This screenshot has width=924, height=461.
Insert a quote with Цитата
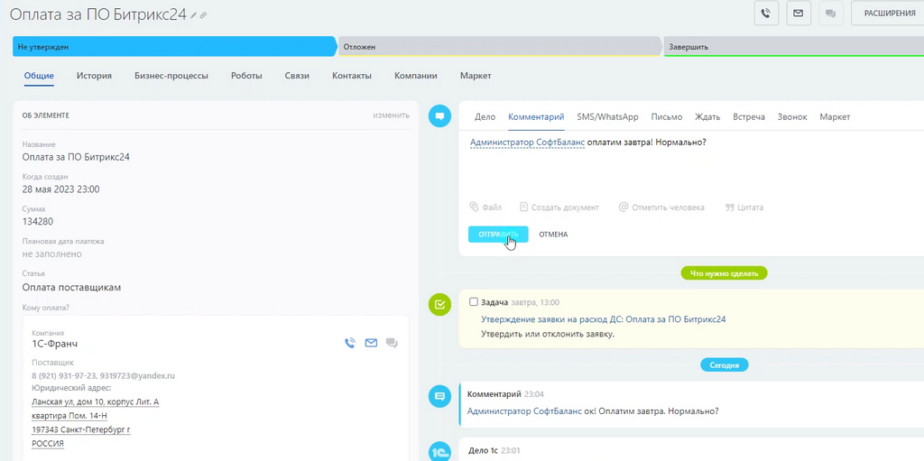point(744,207)
